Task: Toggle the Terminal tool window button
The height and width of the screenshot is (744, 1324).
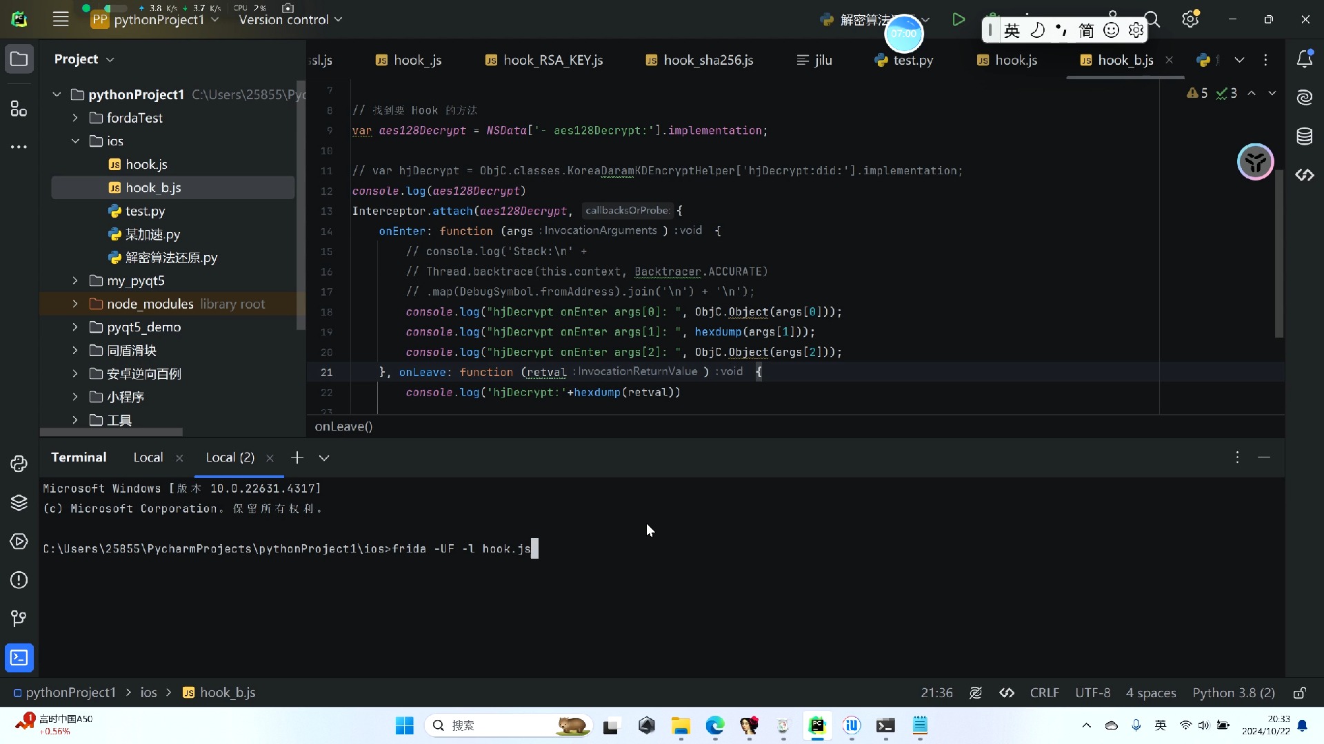Action: pyautogui.click(x=19, y=658)
